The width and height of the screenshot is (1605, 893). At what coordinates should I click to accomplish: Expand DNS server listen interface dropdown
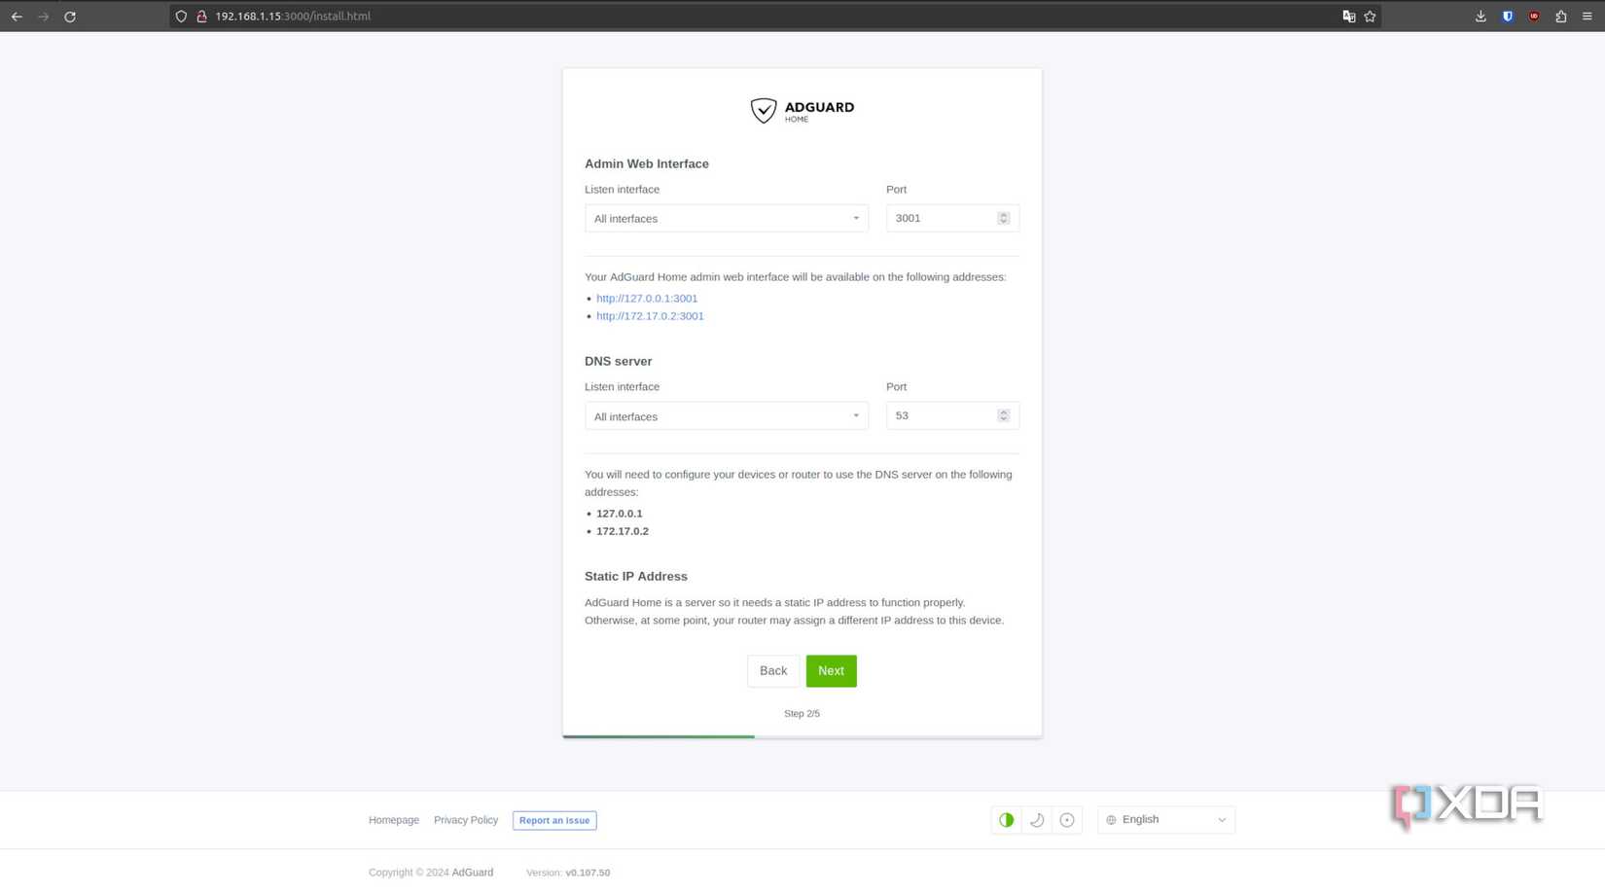(726, 416)
